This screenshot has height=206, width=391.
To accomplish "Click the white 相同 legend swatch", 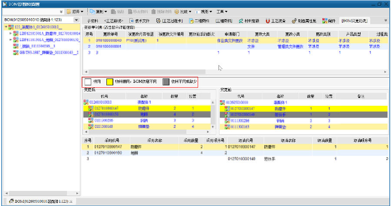I will click(x=88, y=82).
